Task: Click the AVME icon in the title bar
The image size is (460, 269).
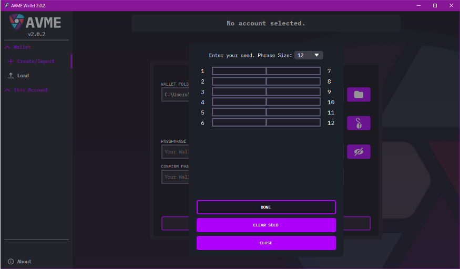Action: pyautogui.click(x=6, y=6)
